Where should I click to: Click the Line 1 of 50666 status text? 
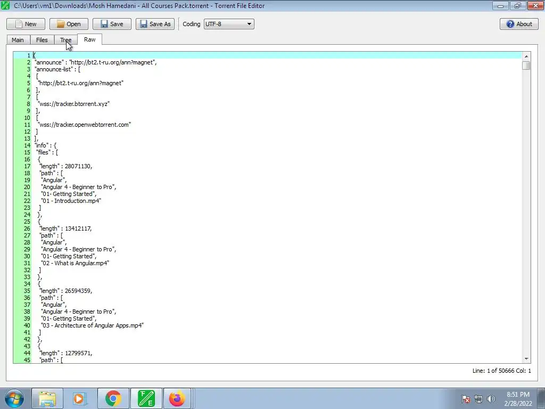point(501,371)
